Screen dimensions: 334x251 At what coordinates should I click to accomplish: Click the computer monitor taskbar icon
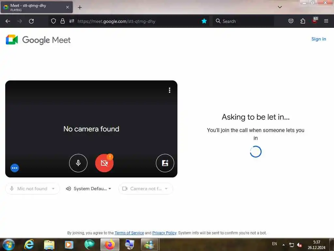pyautogui.click(x=129, y=245)
